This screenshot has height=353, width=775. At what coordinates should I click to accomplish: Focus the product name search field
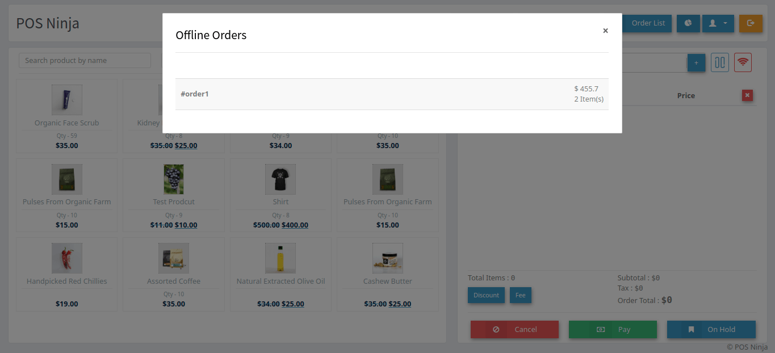[x=85, y=61]
